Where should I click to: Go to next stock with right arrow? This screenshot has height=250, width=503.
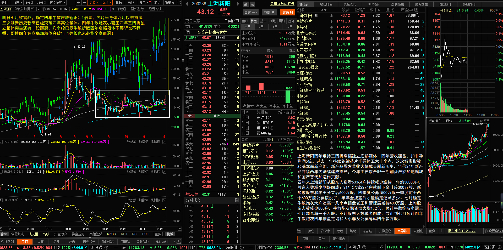(238, 4)
